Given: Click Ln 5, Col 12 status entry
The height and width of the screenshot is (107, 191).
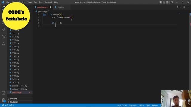Looking at the screenshot, I should [122, 105].
